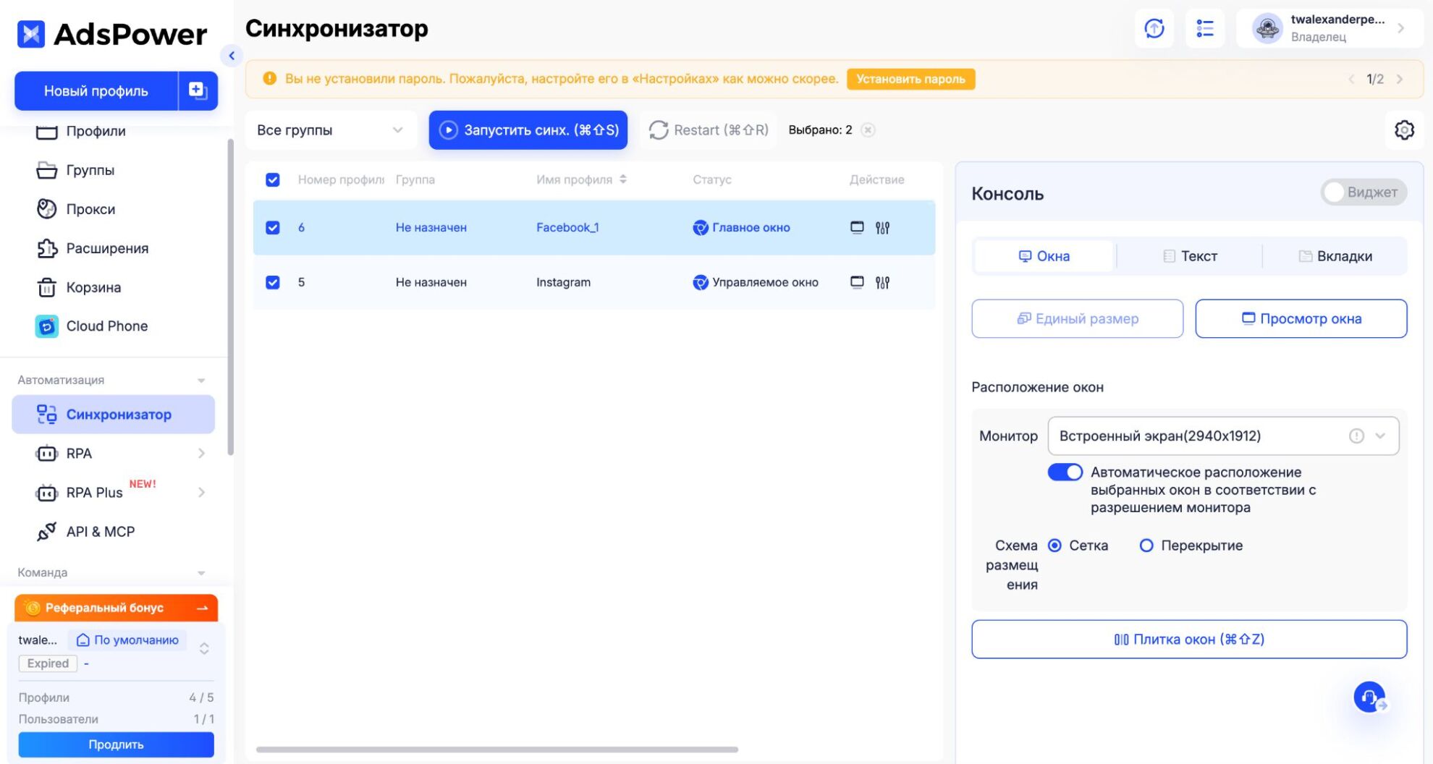Click the Instagram profile name
The width and height of the screenshot is (1433, 764).
pyautogui.click(x=563, y=283)
